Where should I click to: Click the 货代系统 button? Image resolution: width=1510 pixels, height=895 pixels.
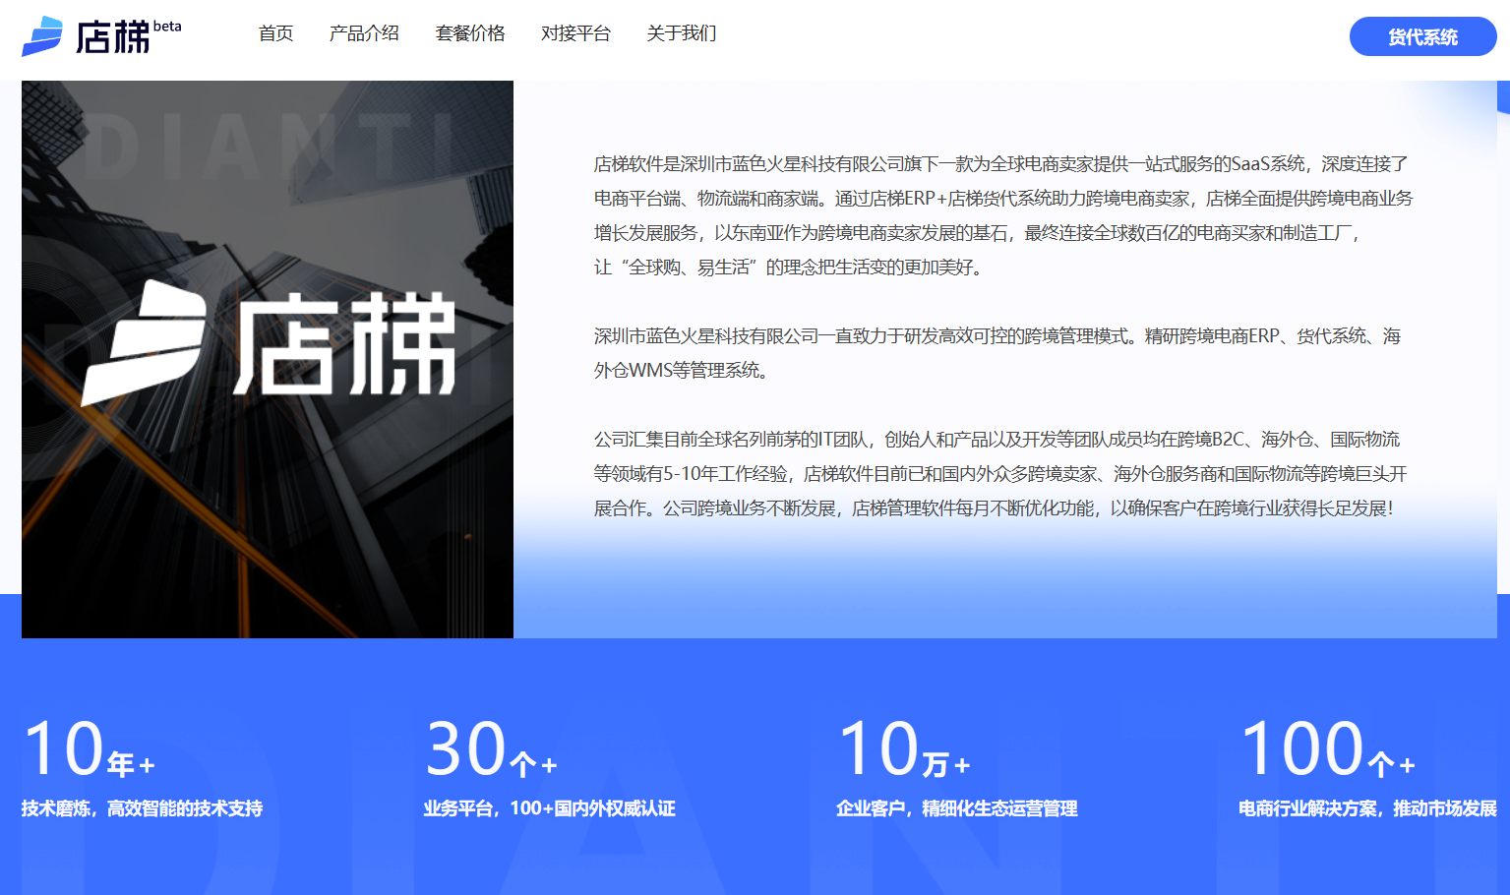pos(1422,36)
